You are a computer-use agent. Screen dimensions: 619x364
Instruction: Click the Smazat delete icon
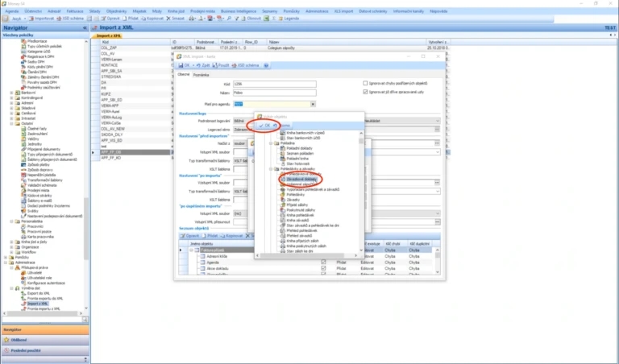[x=168, y=19]
